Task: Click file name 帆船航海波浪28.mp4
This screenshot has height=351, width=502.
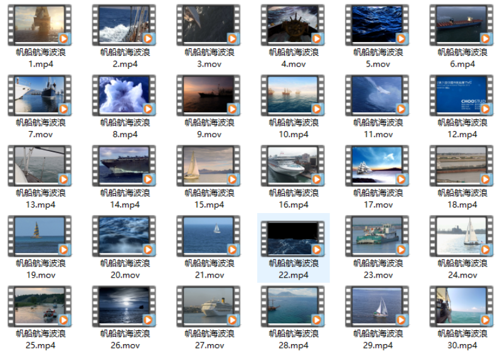Action: coord(294,340)
